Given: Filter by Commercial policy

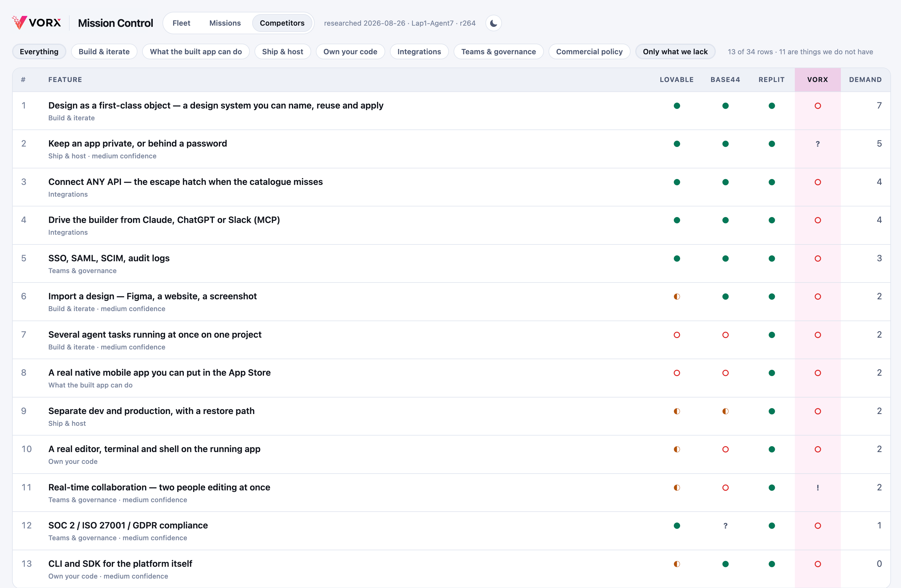Looking at the screenshot, I should pyautogui.click(x=589, y=52).
